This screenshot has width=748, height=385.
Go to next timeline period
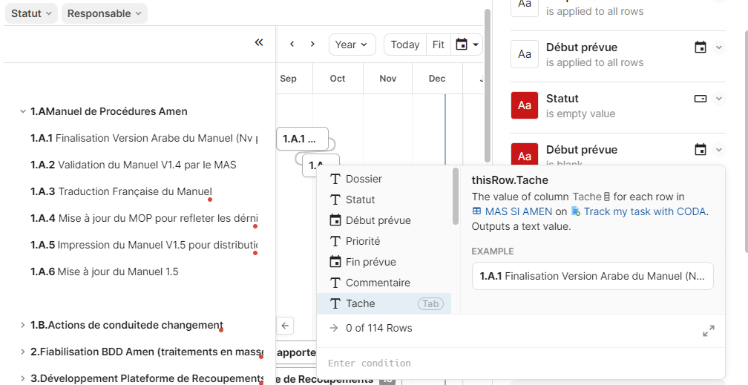[312, 45]
